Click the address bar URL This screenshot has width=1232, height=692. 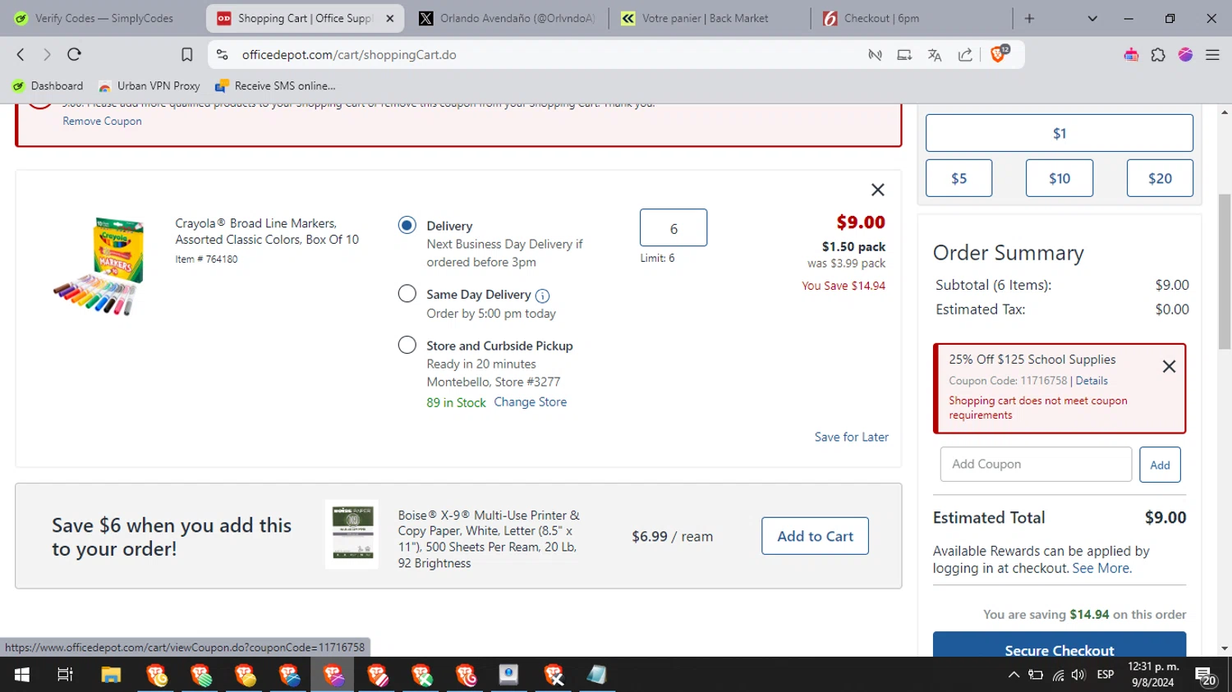[349, 55]
